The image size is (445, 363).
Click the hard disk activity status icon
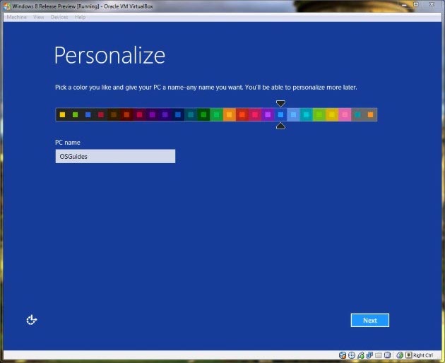342,355
